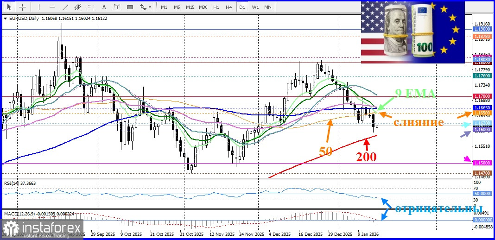This screenshot has height=240, width=495.
Task: Click the arrows objects tool icon
Action: (143, 6)
